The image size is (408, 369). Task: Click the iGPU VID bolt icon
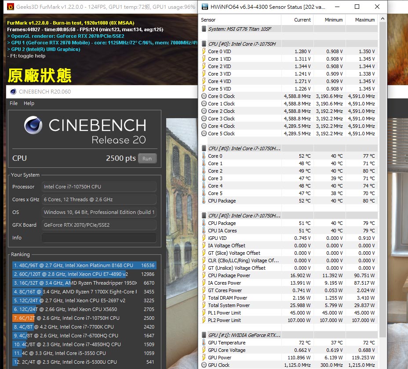pyautogui.click(x=204, y=238)
